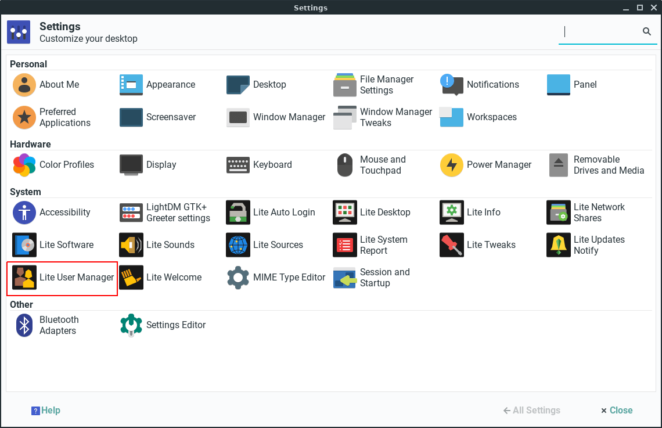Click the Help link

pyautogui.click(x=46, y=411)
